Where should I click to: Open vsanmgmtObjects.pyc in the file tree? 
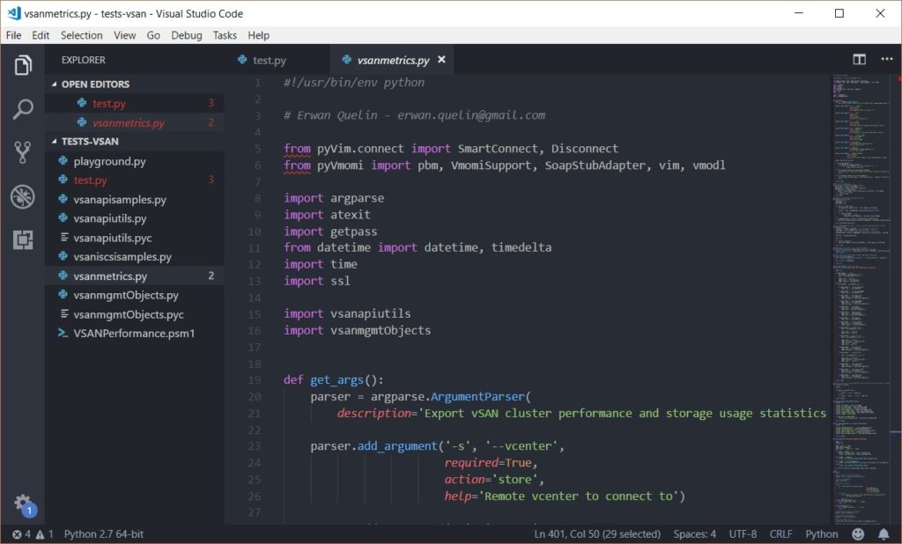[x=135, y=314]
